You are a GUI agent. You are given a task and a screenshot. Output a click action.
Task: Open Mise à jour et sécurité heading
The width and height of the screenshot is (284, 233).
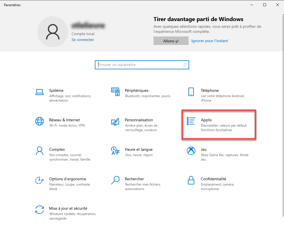pyautogui.click(x=68, y=208)
